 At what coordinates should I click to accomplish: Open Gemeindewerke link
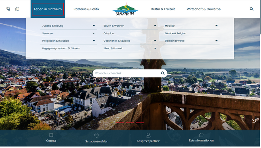pyautogui.click(x=175, y=41)
